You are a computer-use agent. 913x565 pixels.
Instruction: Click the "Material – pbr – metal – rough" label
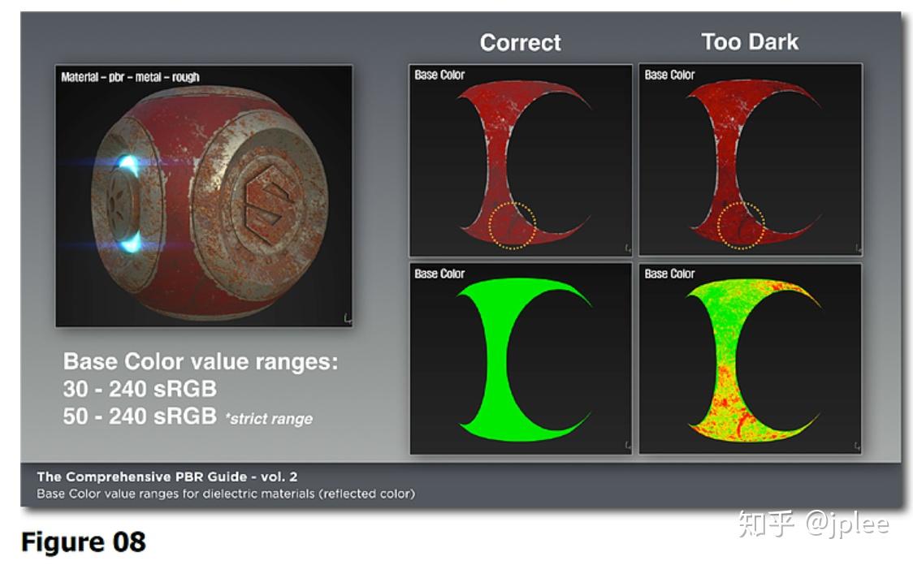tap(130, 77)
